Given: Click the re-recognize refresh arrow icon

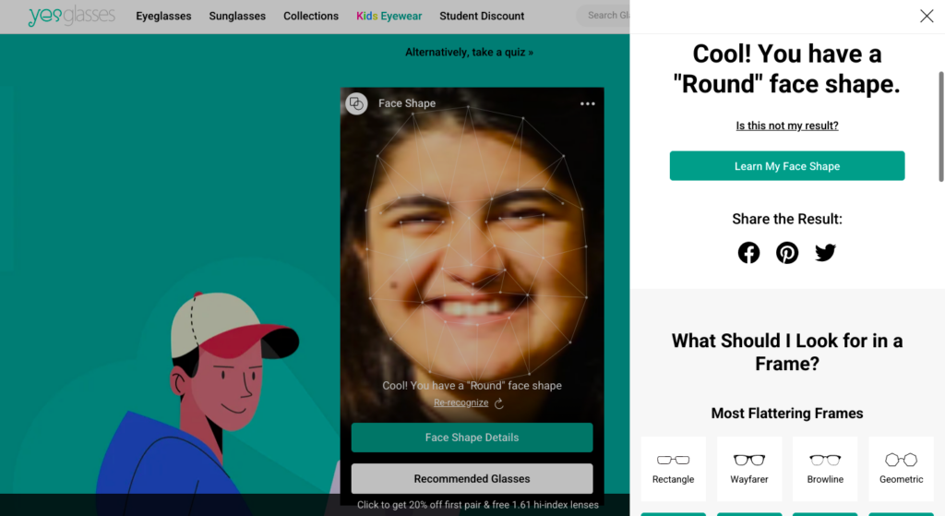Looking at the screenshot, I should 499,403.
